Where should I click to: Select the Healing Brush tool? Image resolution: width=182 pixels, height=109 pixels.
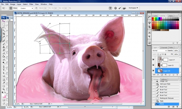click(4, 41)
